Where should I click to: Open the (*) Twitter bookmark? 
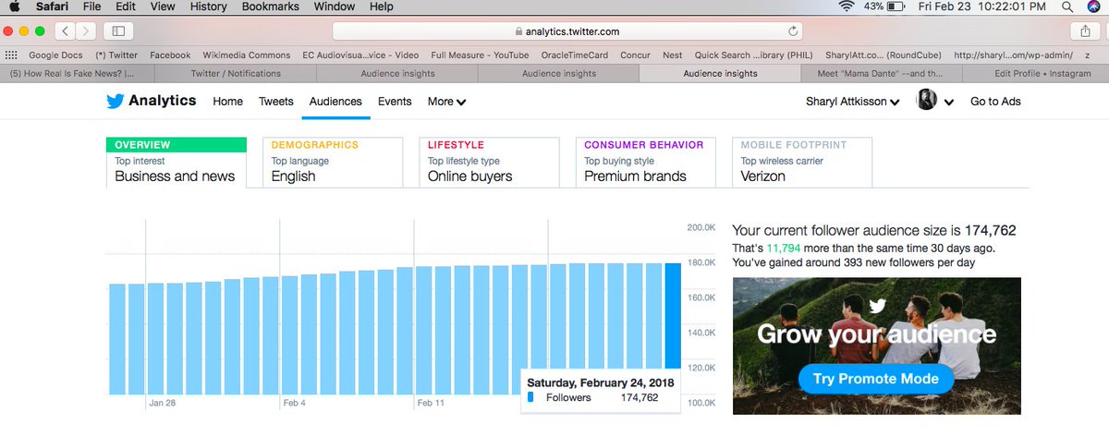pyautogui.click(x=116, y=55)
